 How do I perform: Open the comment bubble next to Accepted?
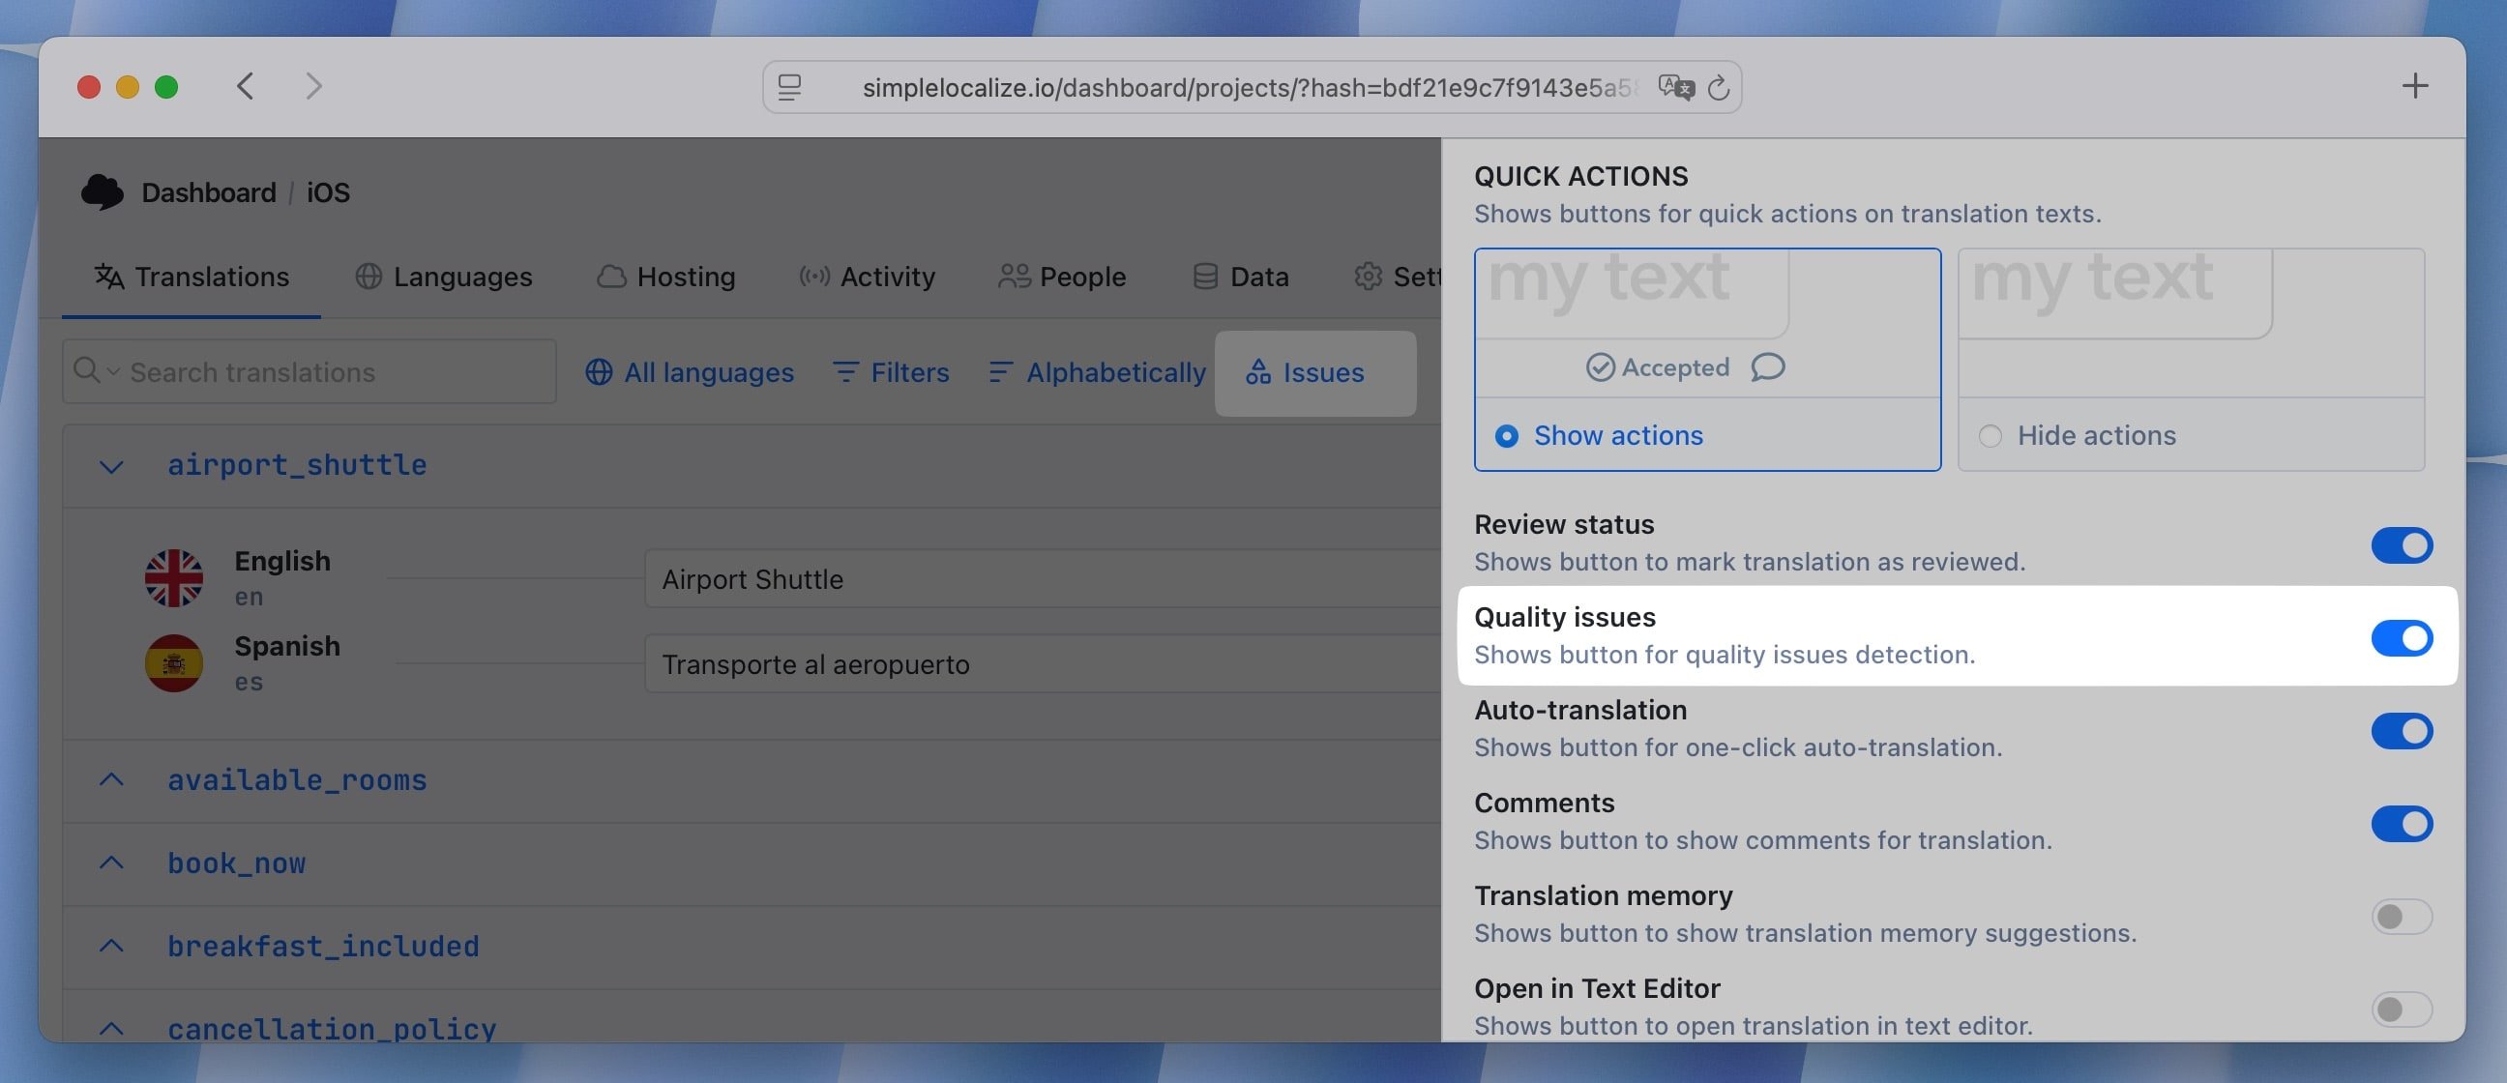(1767, 367)
